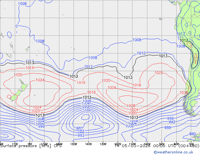
Task: Click the 100W longitude axis label
Action: coord(147,144)
